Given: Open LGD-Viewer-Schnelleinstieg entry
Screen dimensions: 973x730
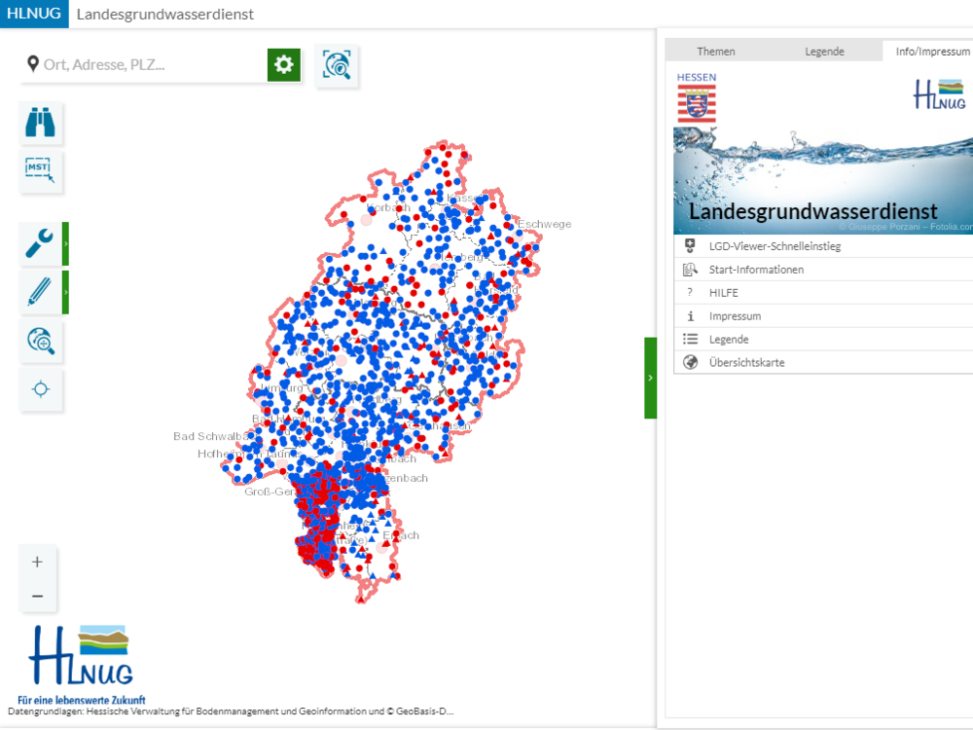Looking at the screenshot, I should 775,246.
